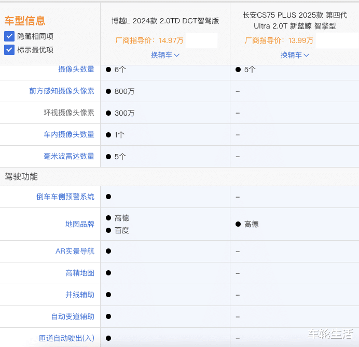Select the 环视摄像头像素 row label

point(69,113)
